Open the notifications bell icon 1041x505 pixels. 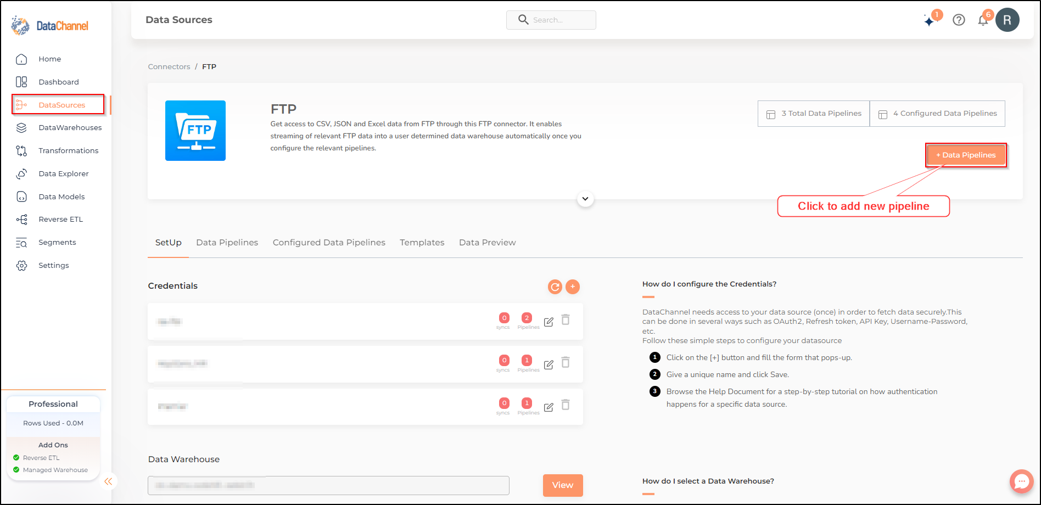[983, 21]
